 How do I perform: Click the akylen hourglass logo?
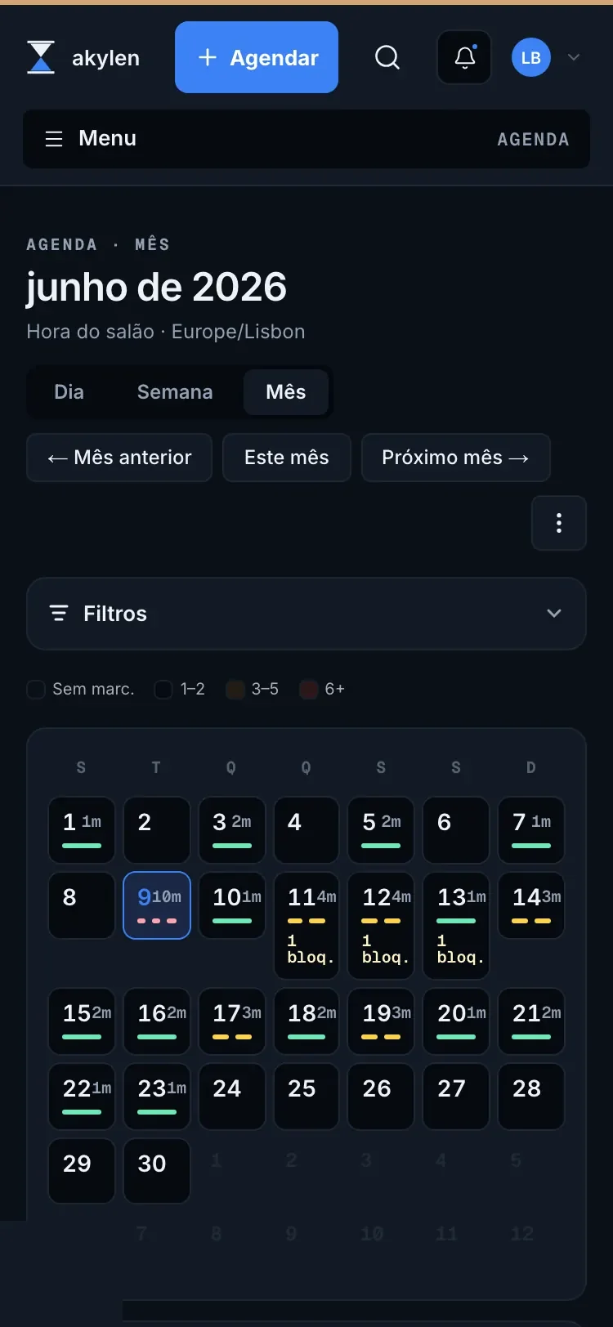(41, 57)
